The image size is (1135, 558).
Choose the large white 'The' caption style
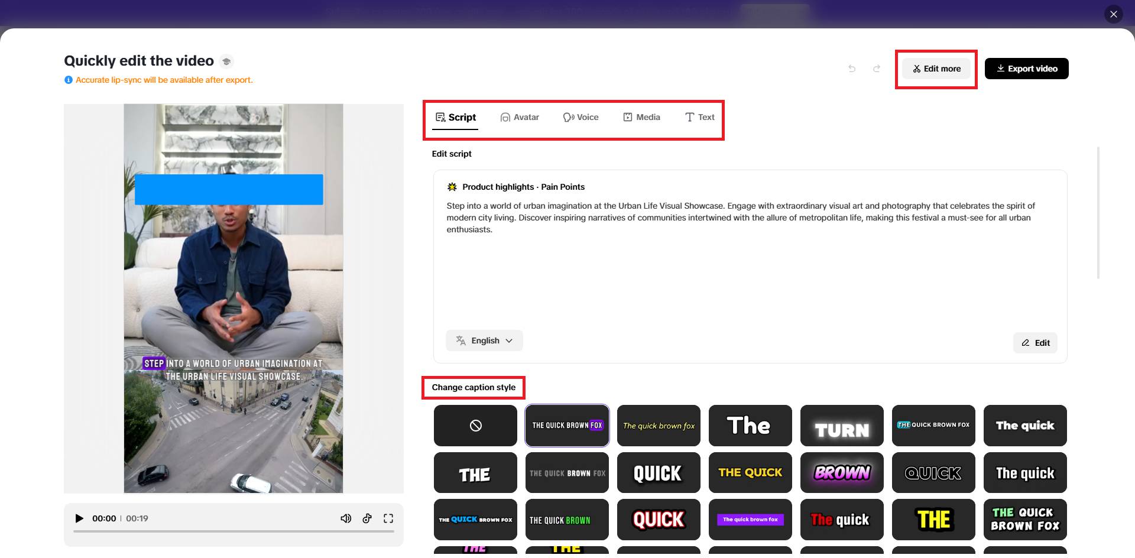[750, 426]
